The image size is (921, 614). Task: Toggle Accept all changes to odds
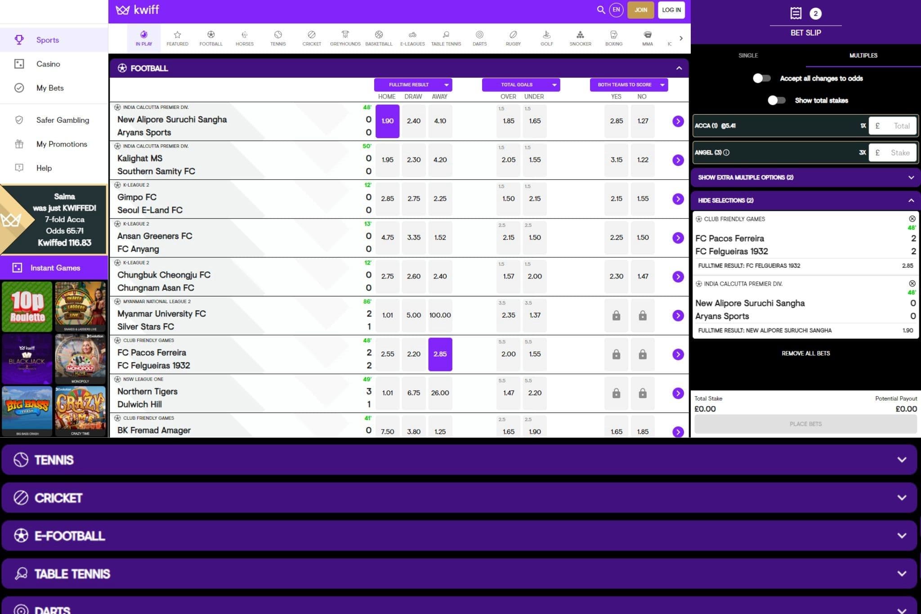click(762, 78)
